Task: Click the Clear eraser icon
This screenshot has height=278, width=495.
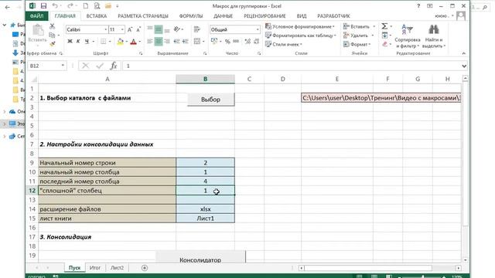Action: coord(384,44)
